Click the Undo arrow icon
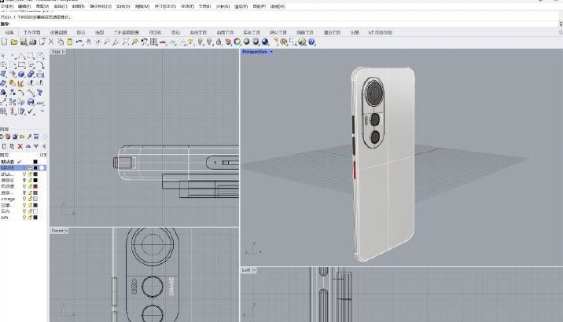Image resolution: width=563 pixels, height=322 pixels. point(79,42)
